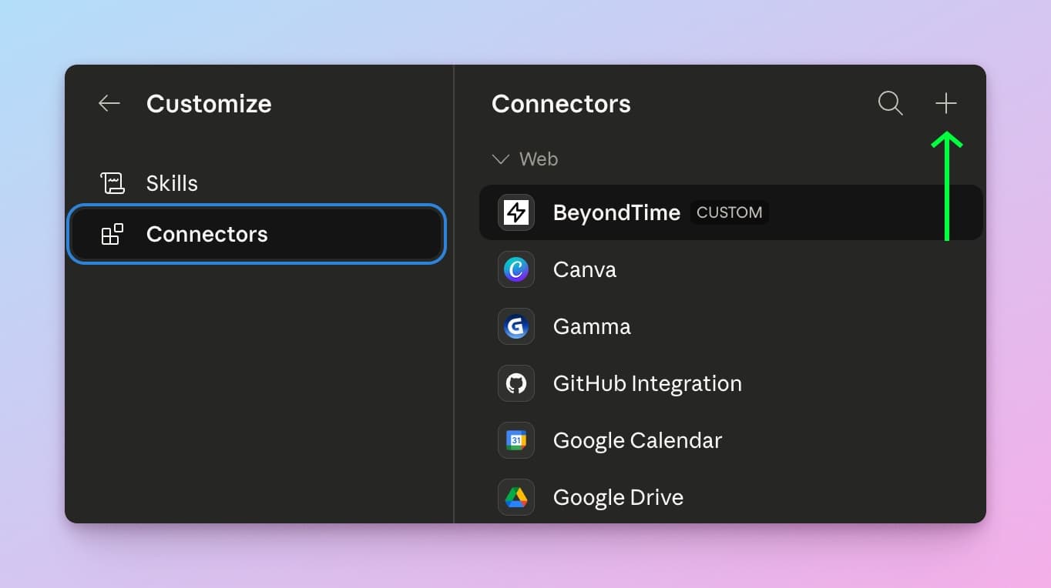Click the BeyondTime lightning bolt icon
The width and height of the screenshot is (1051, 588).
pos(515,212)
